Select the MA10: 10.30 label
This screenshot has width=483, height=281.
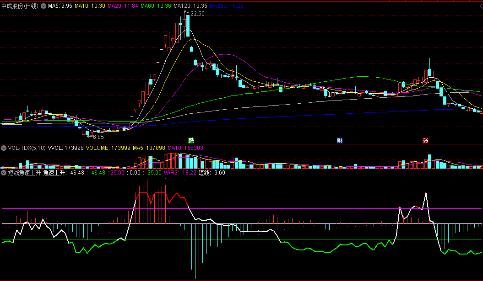90,6
